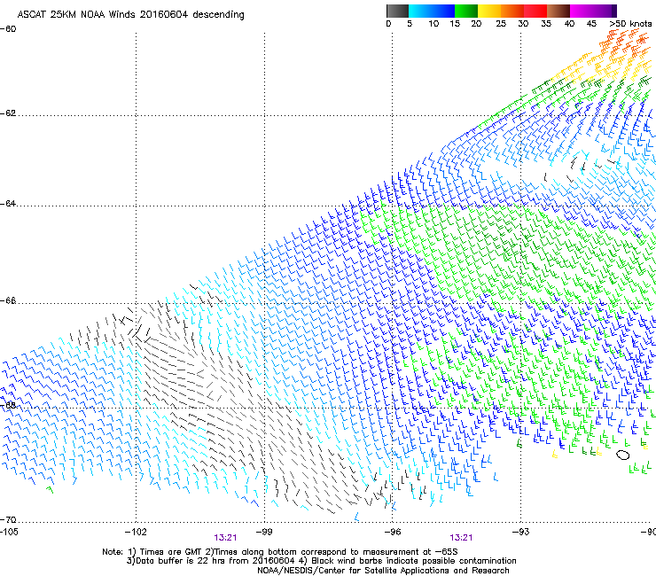Click the '-99' longitude label
Screen dimensions: 656x576
(264, 532)
